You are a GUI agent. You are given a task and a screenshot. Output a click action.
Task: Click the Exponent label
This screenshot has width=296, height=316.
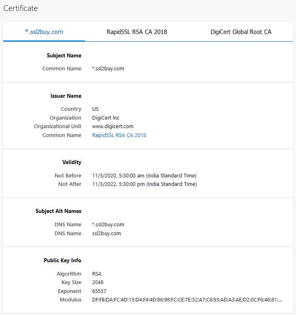coord(70,291)
